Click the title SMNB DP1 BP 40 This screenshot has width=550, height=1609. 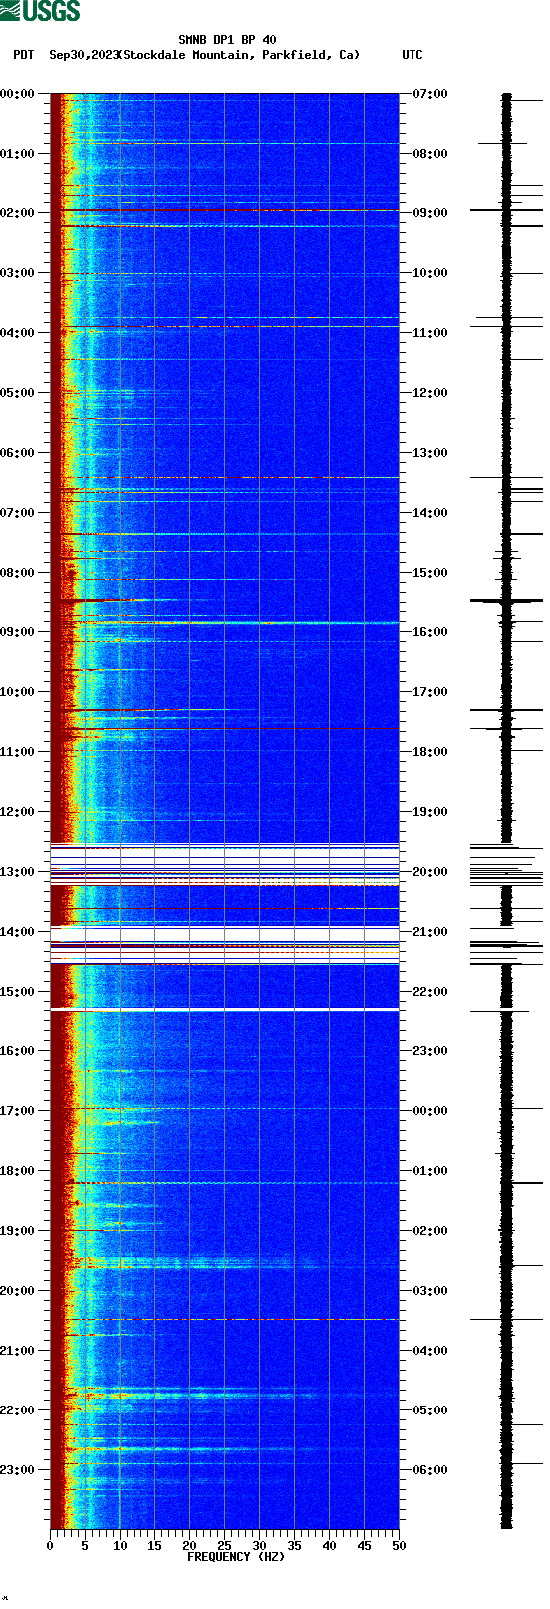(x=227, y=41)
